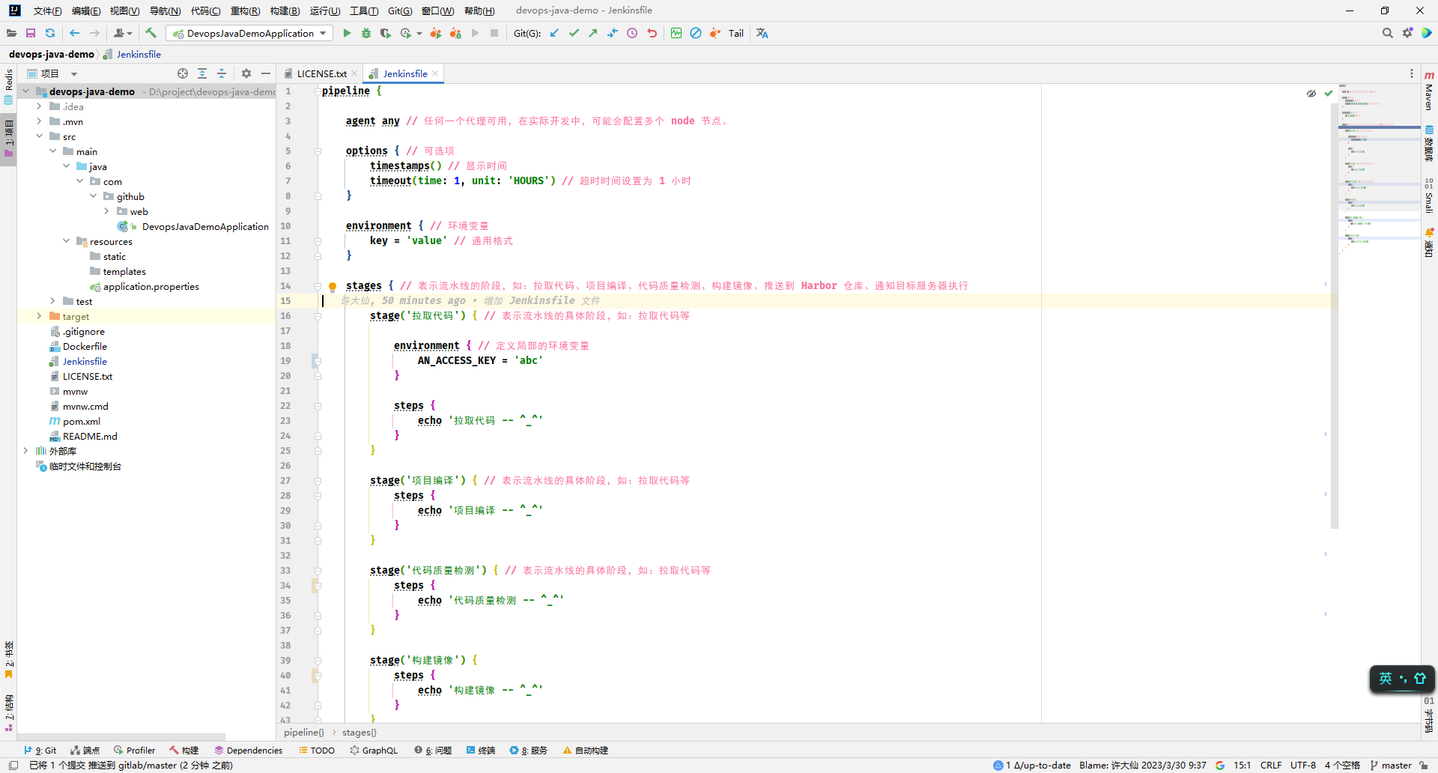Open the Profiler tool window
Image resolution: width=1438 pixels, height=773 pixels.
click(135, 750)
